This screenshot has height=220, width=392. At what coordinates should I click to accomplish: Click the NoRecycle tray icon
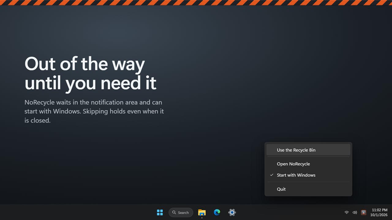(364, 212)
